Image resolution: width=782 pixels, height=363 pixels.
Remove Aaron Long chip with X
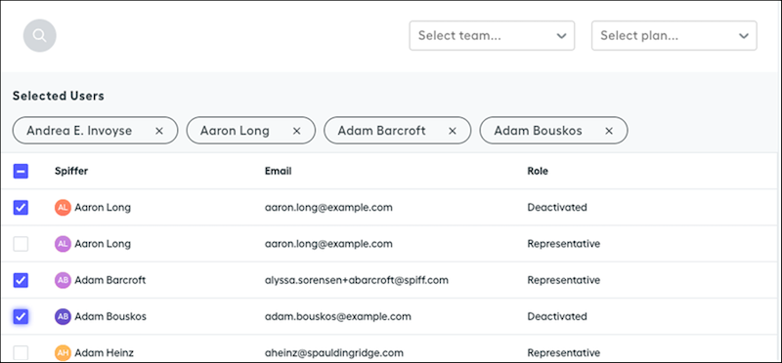[x=297, y=131]
